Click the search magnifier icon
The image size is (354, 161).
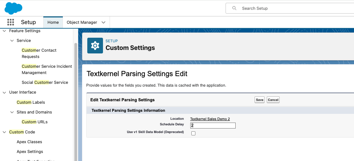234,8
